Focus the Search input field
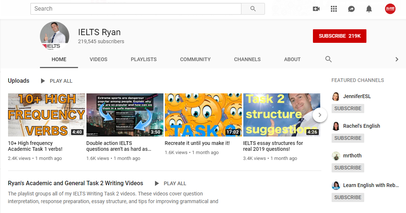Screen dimensions: 406x213 (136, 9)
